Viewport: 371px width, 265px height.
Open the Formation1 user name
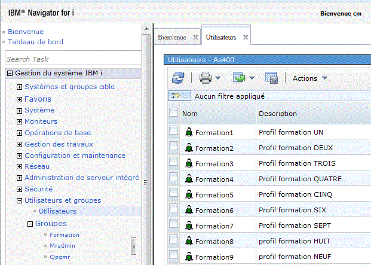coord(214,133)
